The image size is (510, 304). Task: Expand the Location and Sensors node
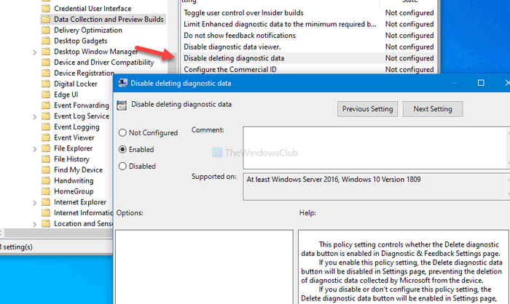pos(34,224)
